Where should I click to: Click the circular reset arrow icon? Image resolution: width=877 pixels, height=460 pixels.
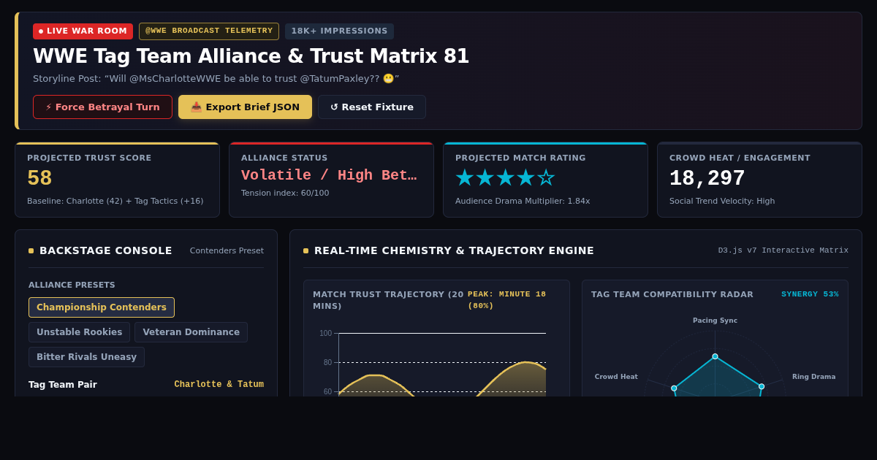point(334,107)
